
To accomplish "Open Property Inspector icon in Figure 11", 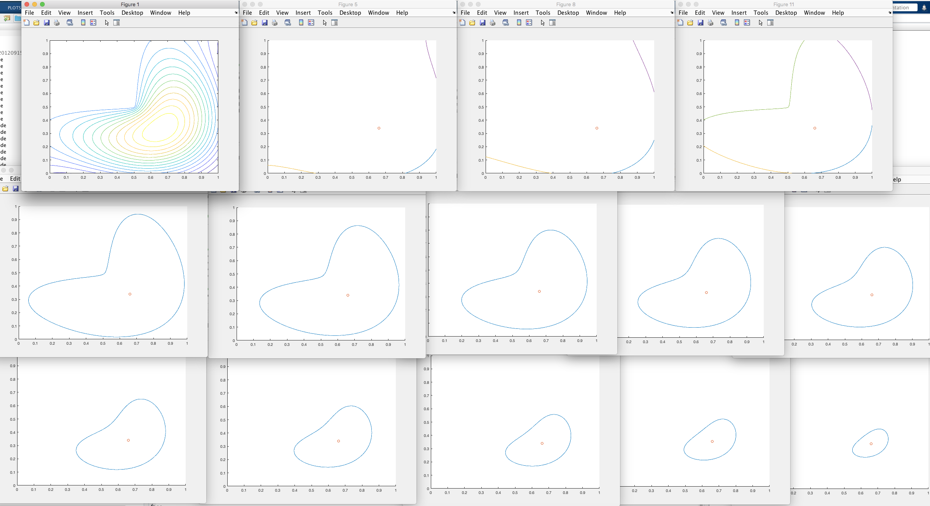I will 770,23.
